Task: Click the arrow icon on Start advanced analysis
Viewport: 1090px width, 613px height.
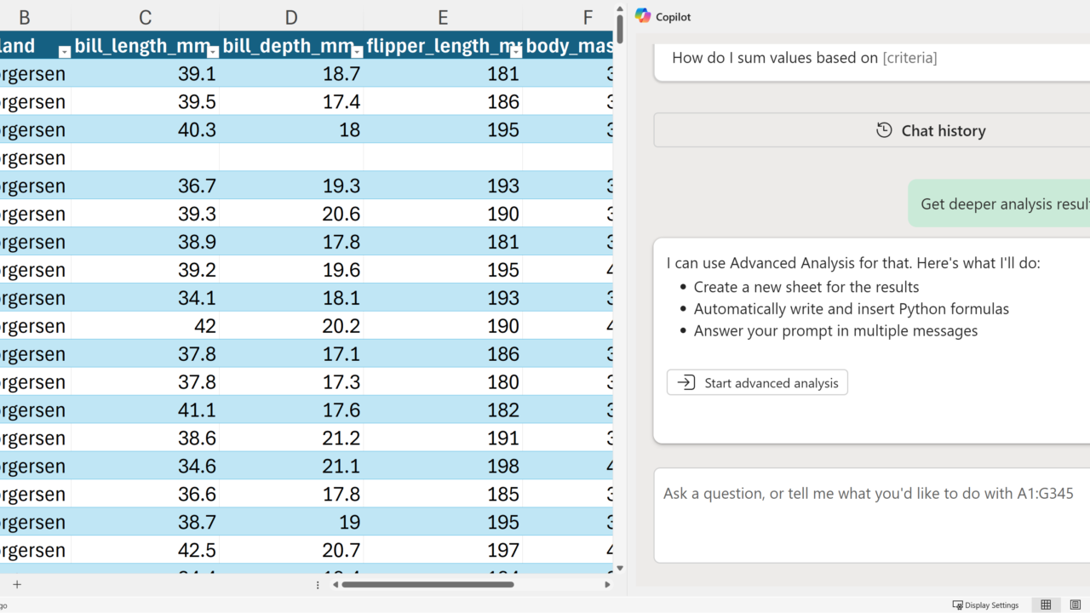Action: pos(686,382)
